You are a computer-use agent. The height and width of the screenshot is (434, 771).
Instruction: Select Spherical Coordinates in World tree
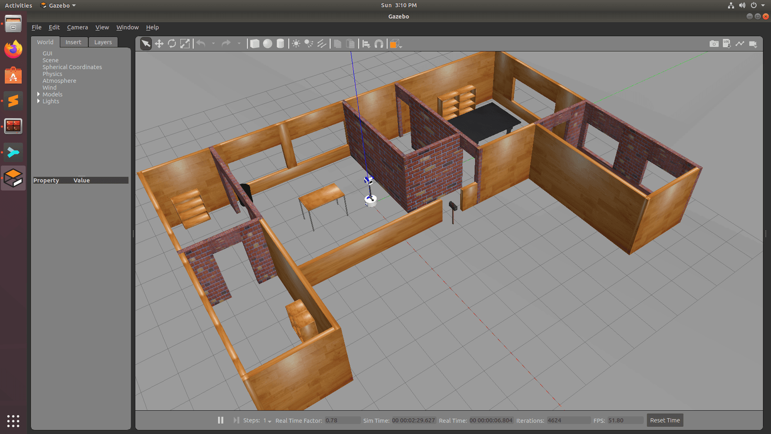pyautogui.click(x=72, y=67)
